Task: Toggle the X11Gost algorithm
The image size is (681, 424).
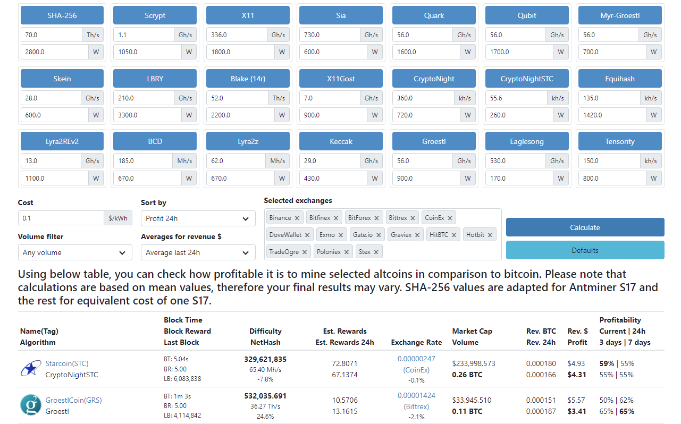Action: coord(341,79)
